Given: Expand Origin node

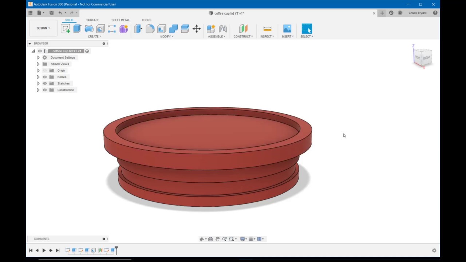Looking at the screenshot, I should 38,71.
